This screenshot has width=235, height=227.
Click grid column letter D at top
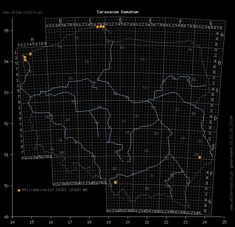[121, 20]
